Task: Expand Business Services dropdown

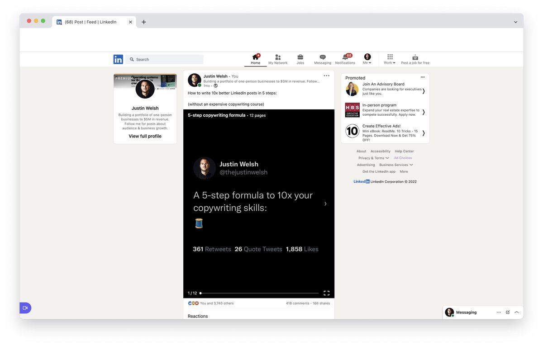Action: coord(396,165)
